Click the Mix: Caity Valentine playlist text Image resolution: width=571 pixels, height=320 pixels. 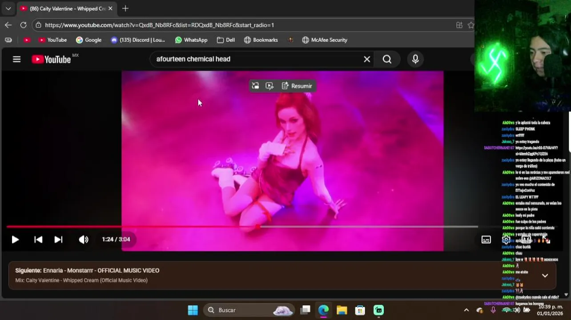[x=81, y=280]
